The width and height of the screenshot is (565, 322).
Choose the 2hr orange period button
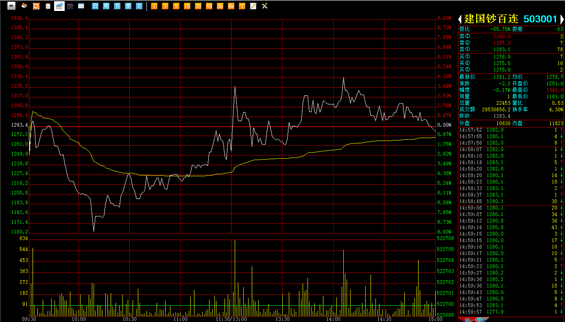point(220,6)
